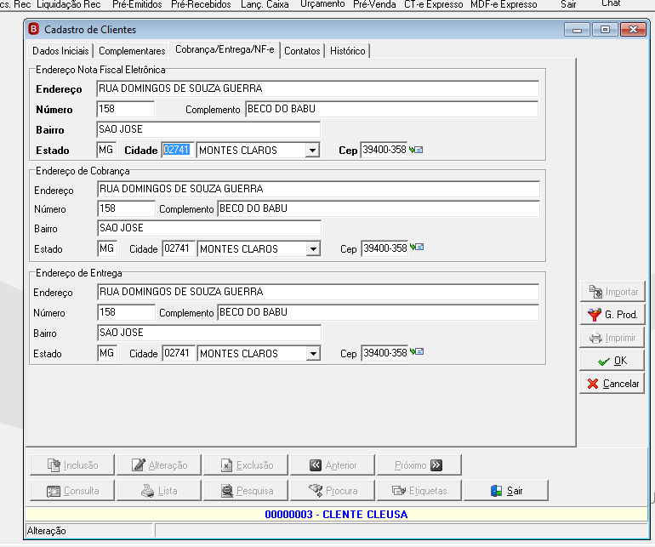Click the red X Cancelar button
The height and width of the screenshot is (547, 655).
point(612,384)
